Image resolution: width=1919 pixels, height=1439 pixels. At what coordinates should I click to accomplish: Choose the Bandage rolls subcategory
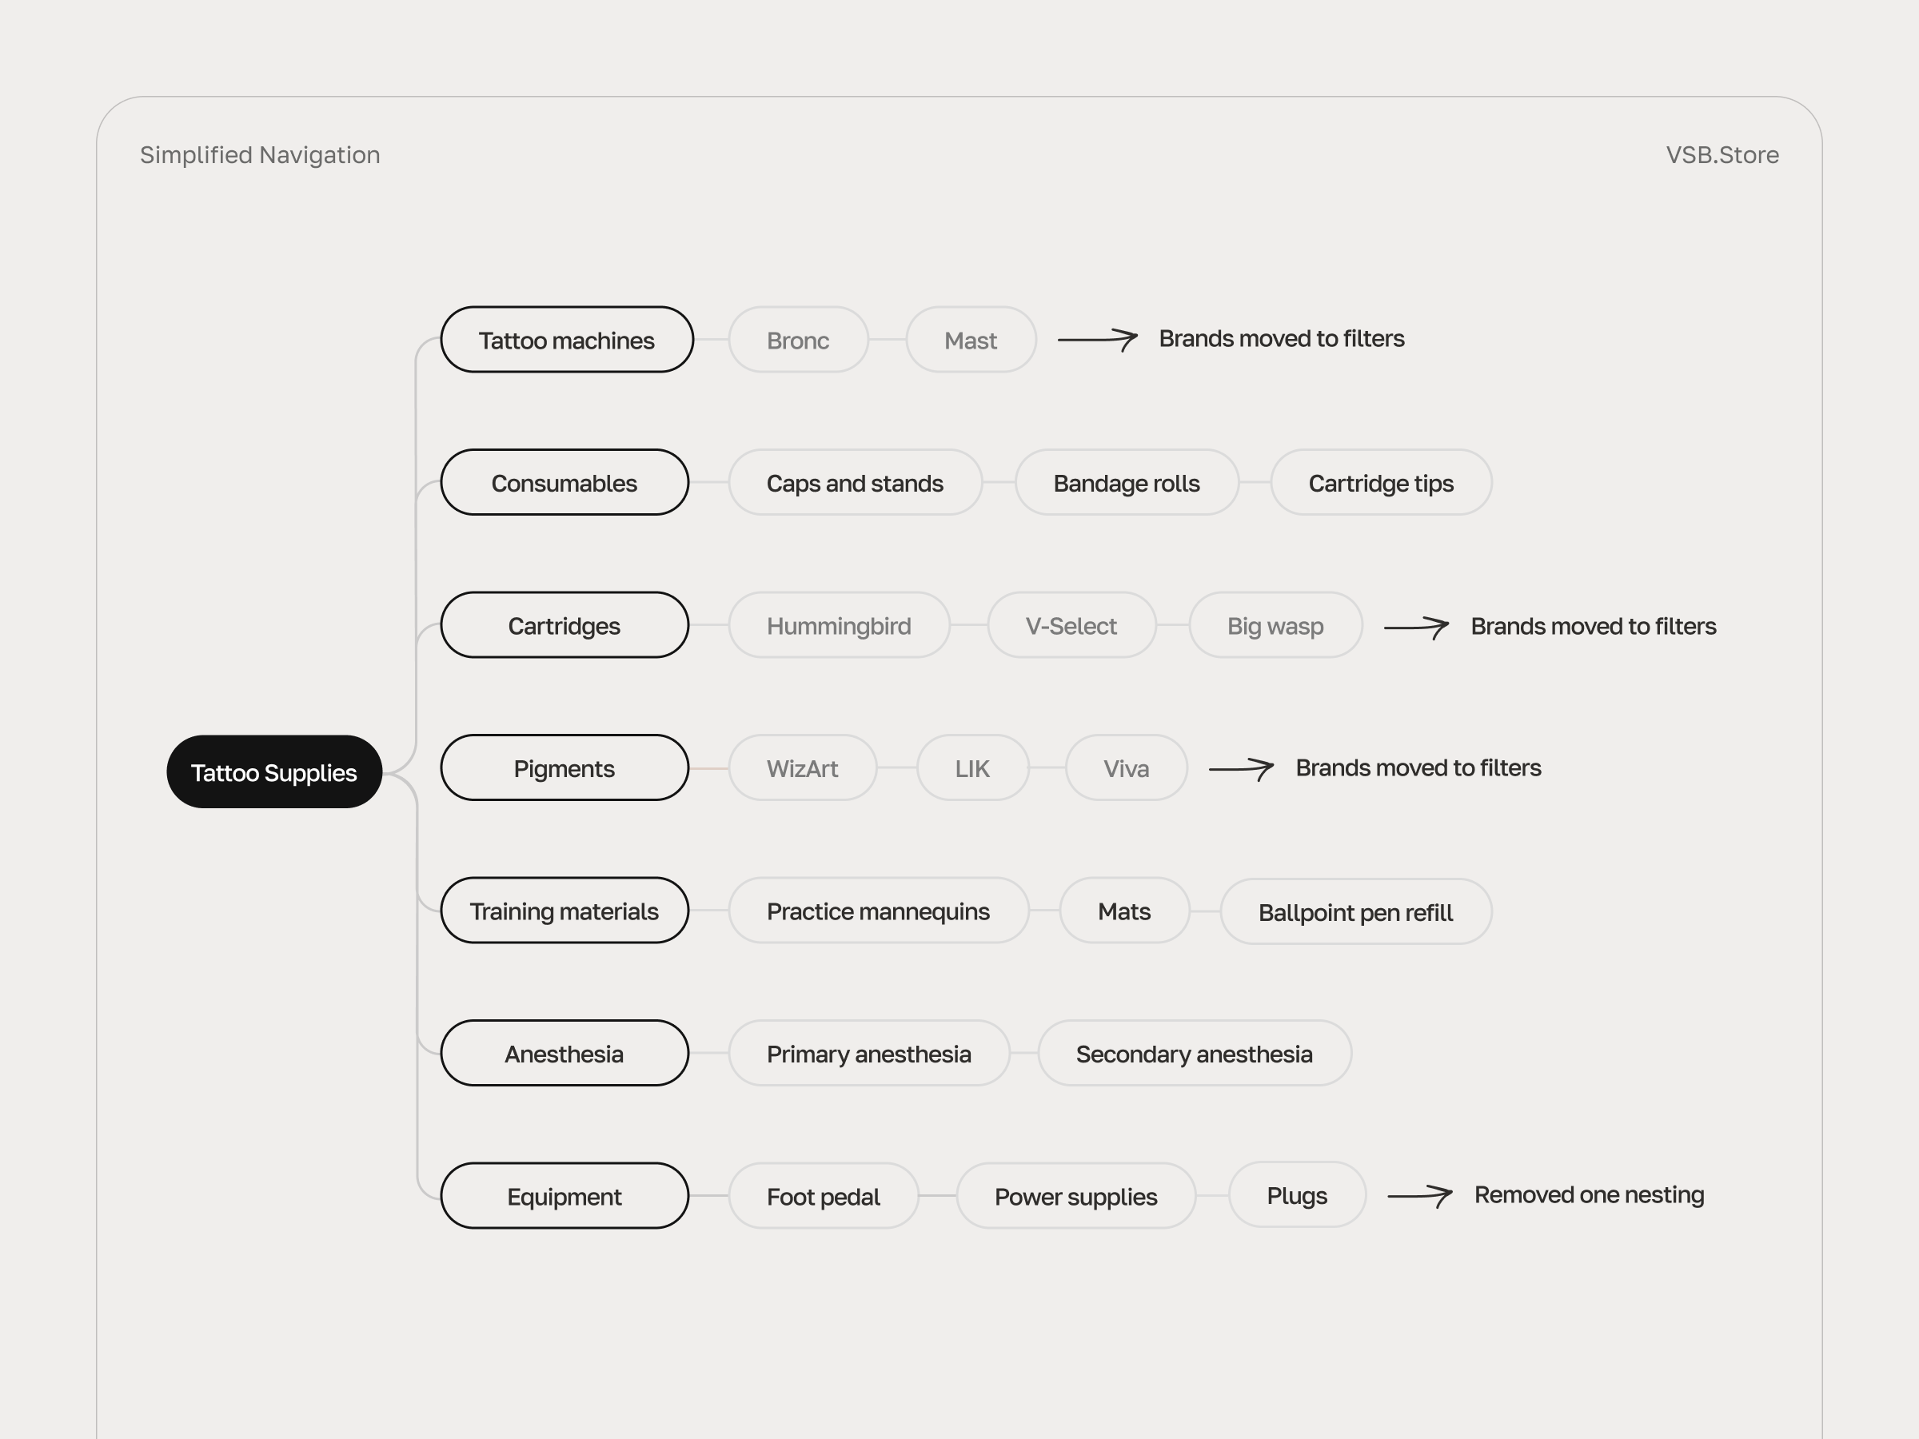[1126, 483]
